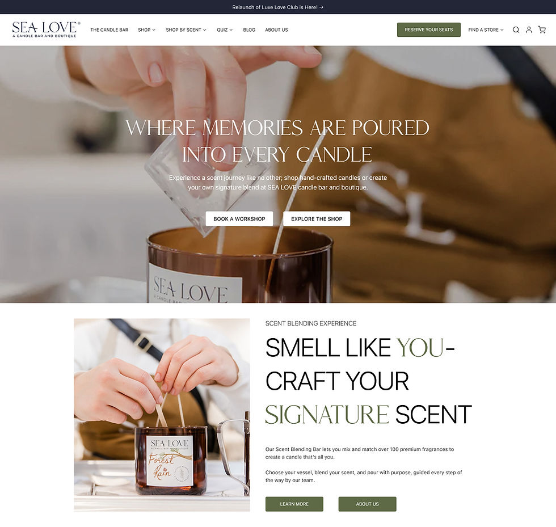Click Explore the Shop button
This screenshot has width=556, height=527.
pos(317,219)
